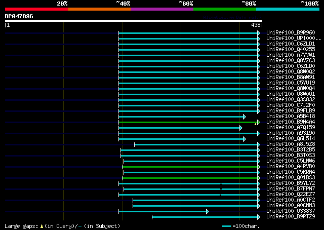The width and height of the screenshot is (324, 230).
Task: Click the arrowhead ending the Q6L5I4 alignment
Action: [x=245, y=139]
